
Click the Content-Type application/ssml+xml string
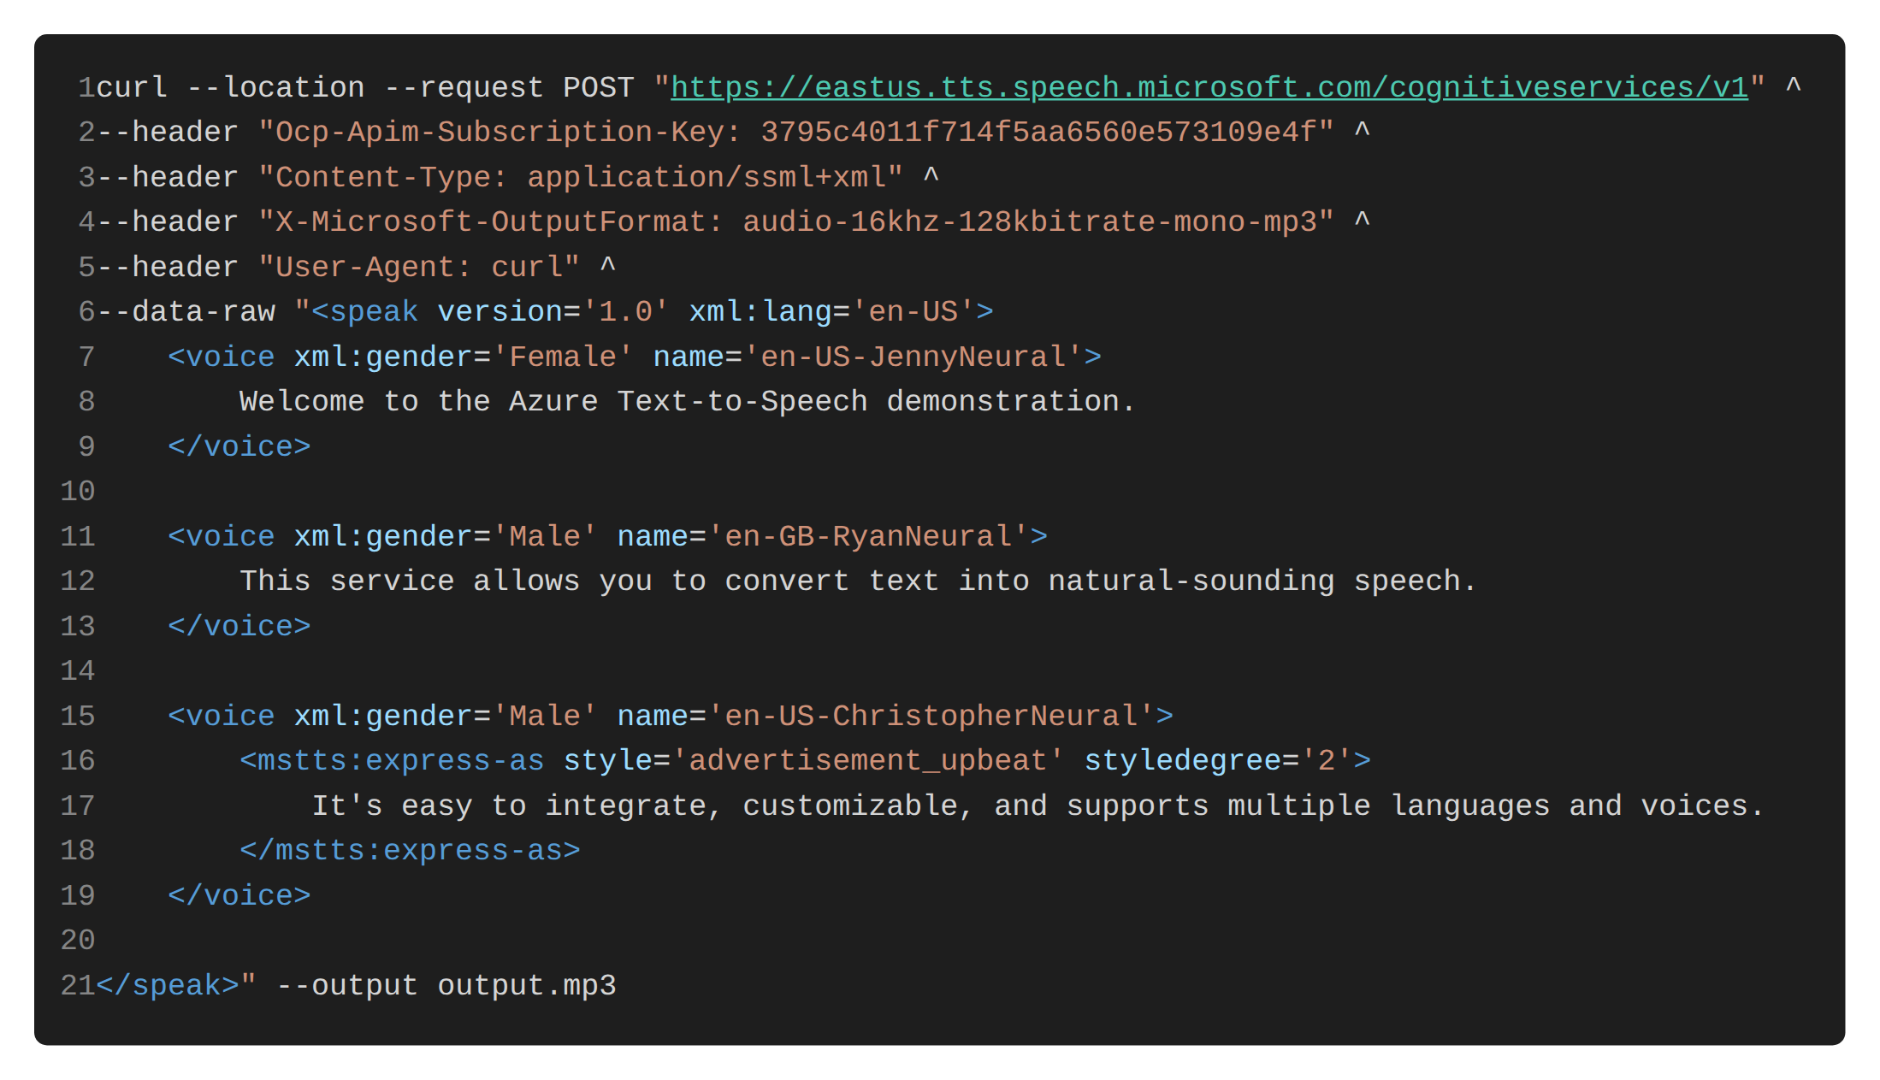tap(581, 177)
